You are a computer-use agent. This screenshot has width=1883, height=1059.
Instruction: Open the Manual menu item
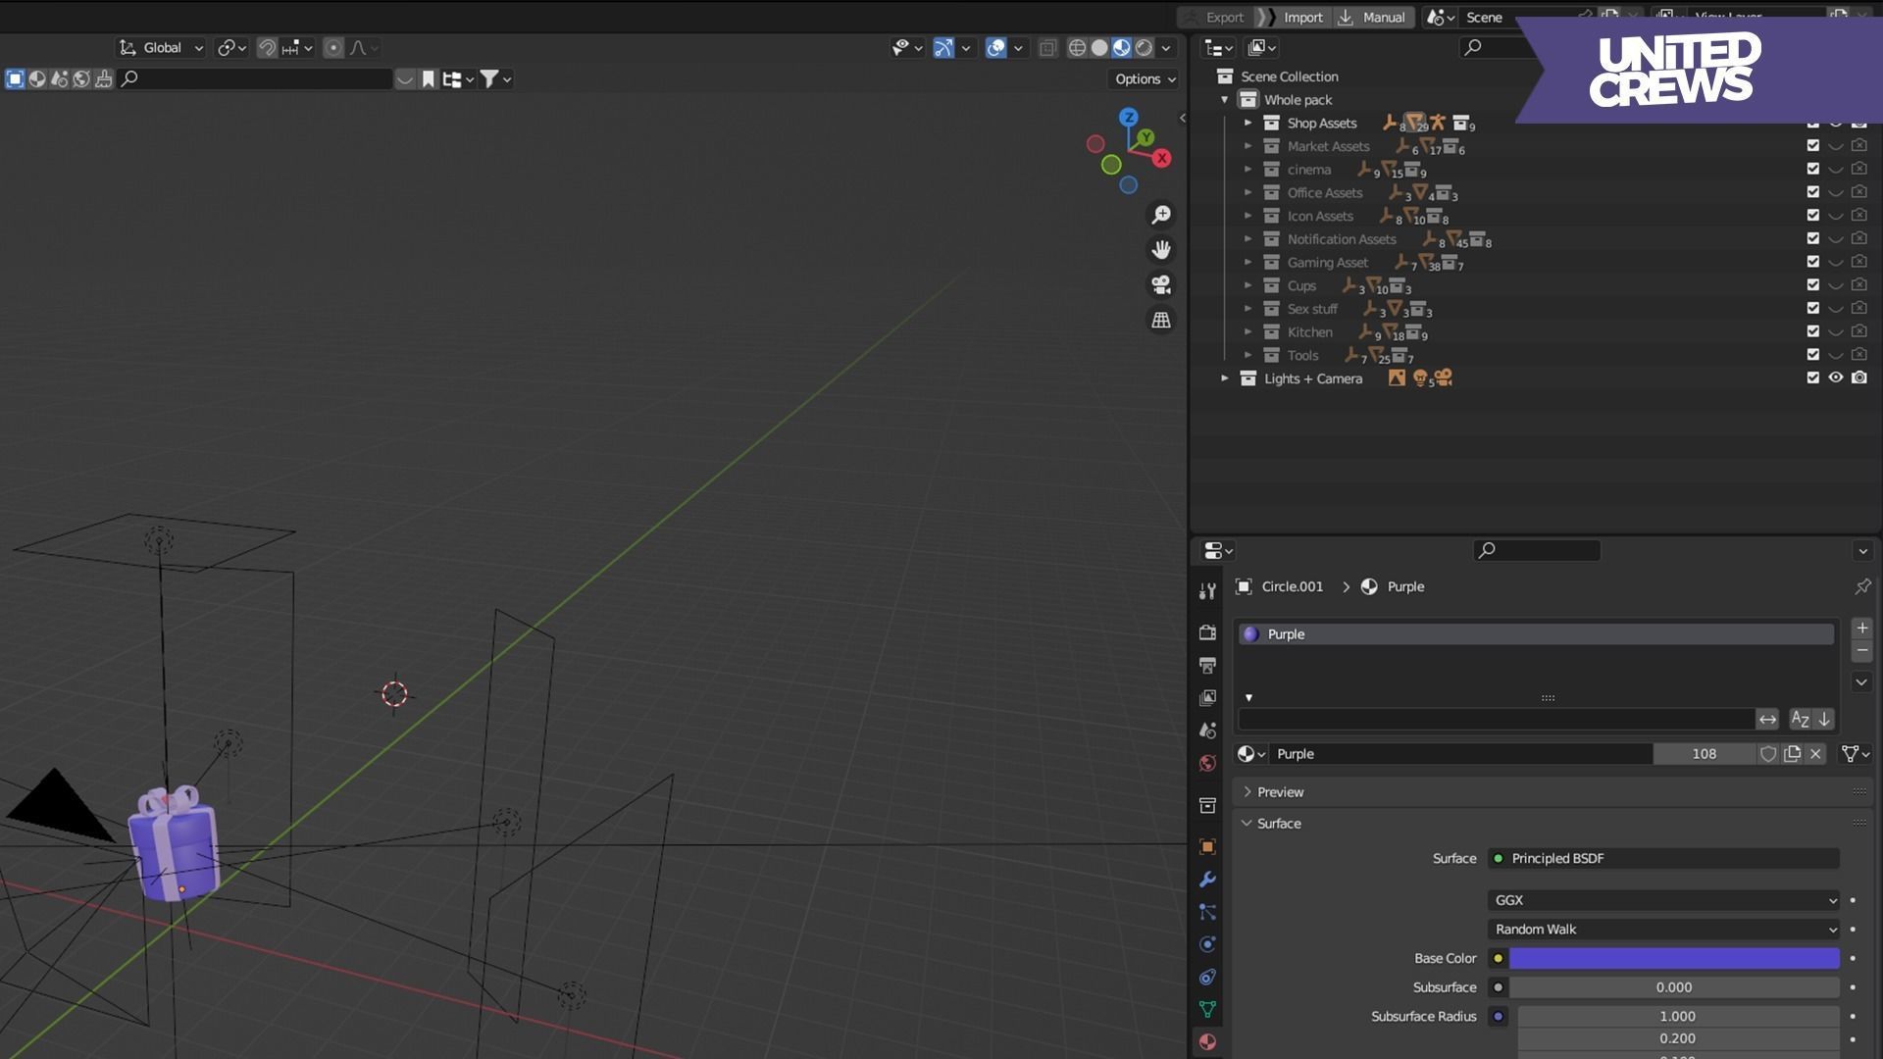click(x=1383, y=18)
